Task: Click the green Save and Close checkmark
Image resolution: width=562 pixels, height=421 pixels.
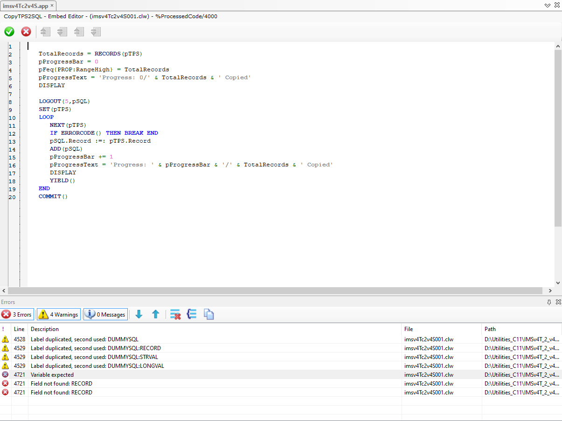Action: (x=9, y=32)
